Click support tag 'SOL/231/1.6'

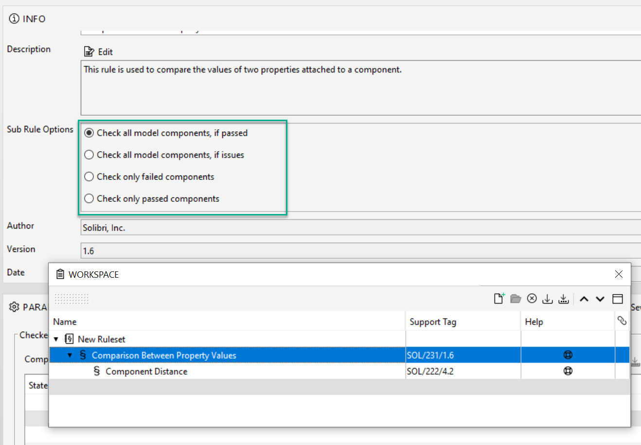click(430, 356)
